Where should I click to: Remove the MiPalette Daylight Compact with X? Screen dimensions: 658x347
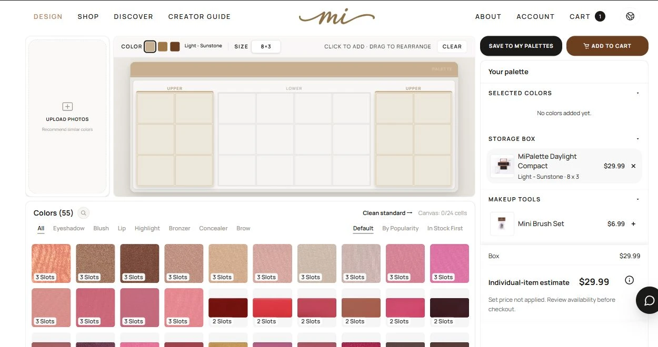(633, 166)
